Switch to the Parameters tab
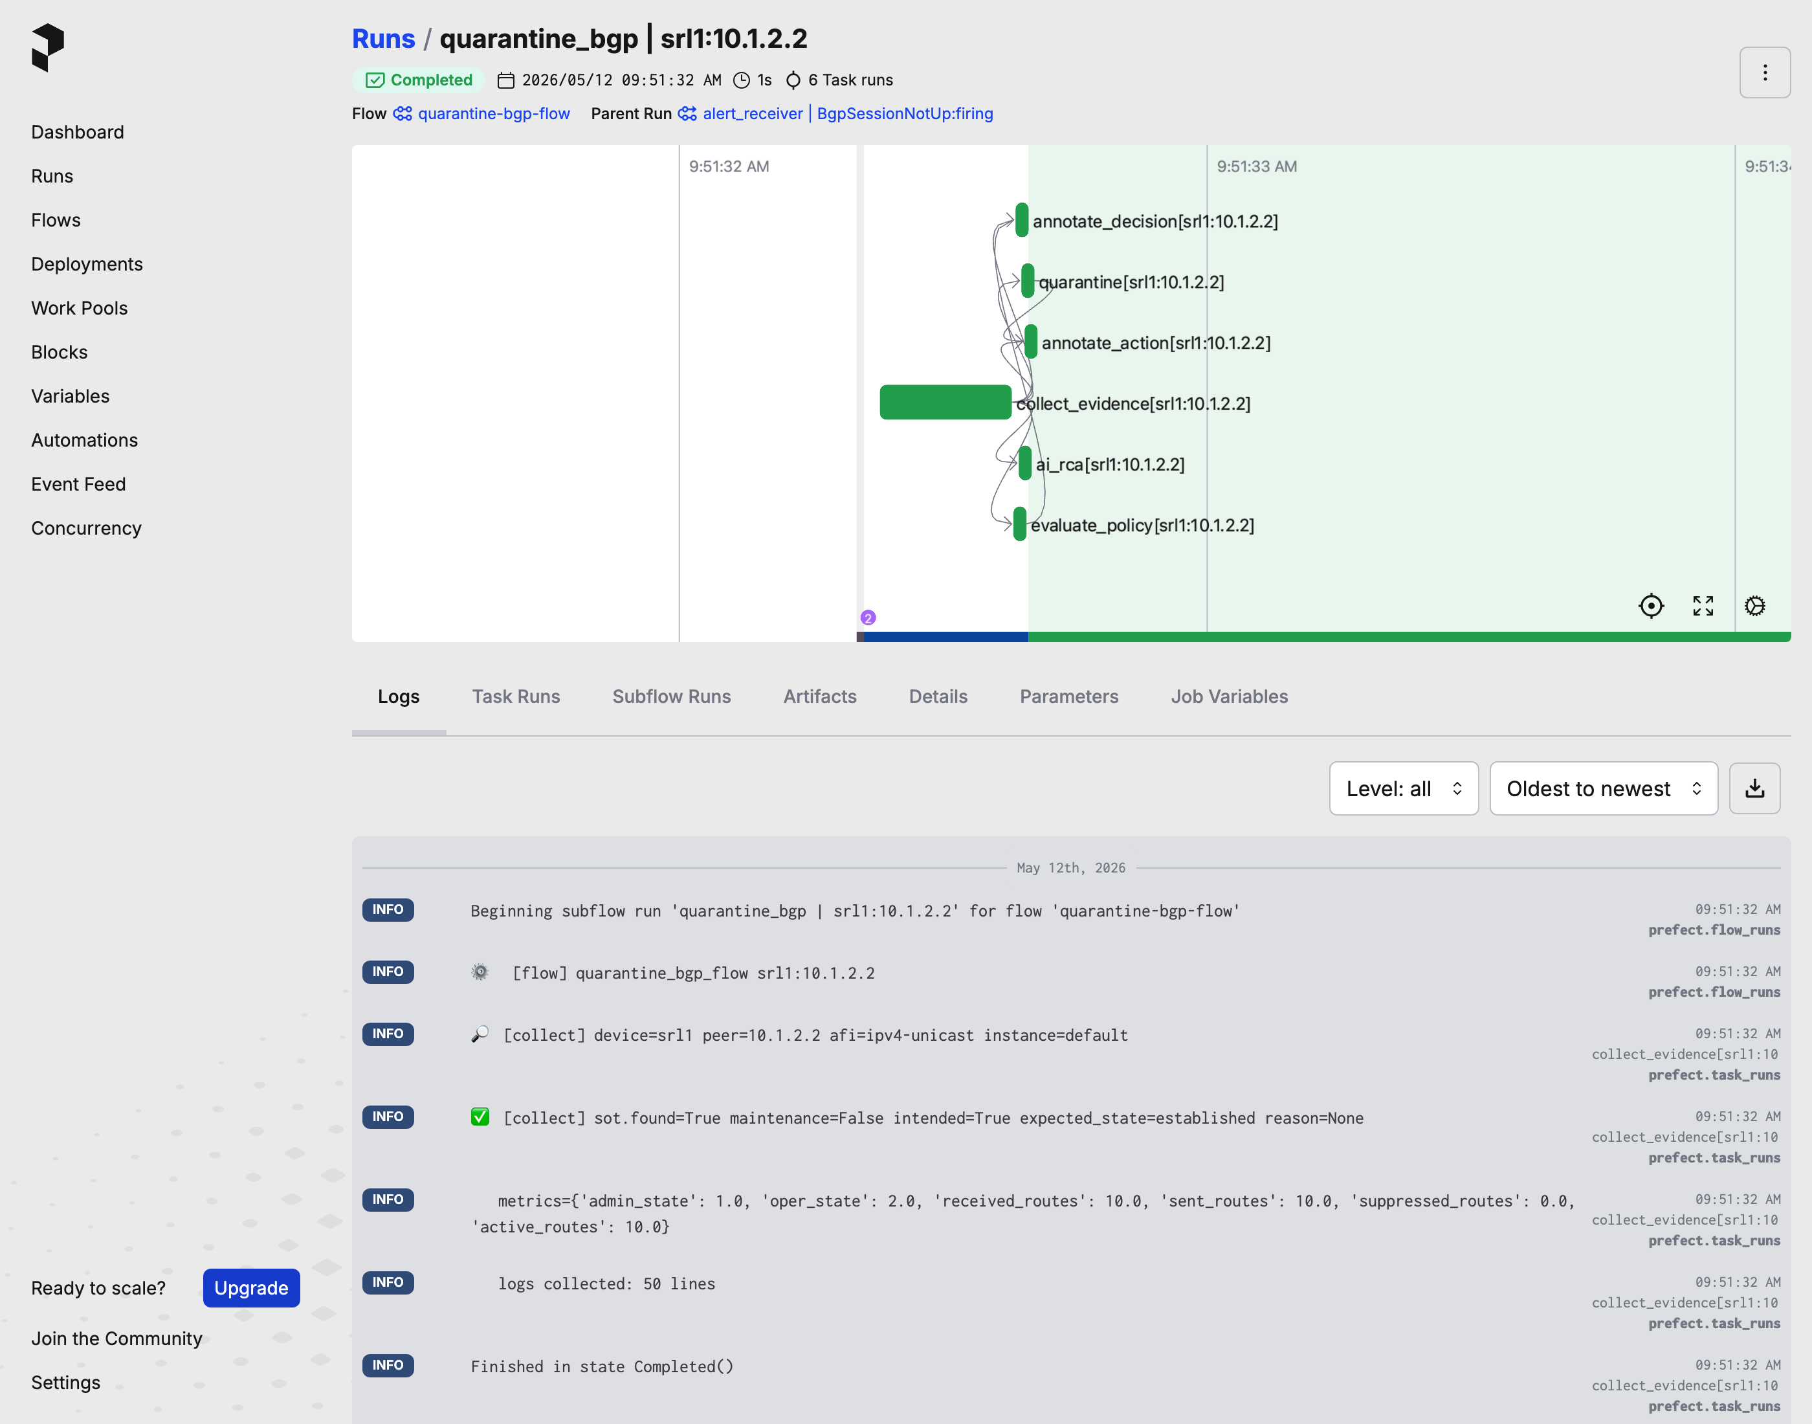 click(x=1068, y=696)
